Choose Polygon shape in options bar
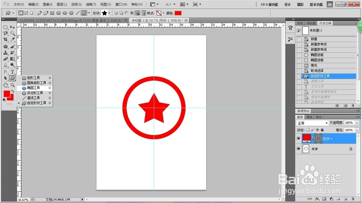Screen dimensions: 362x203 pos(71,13)
